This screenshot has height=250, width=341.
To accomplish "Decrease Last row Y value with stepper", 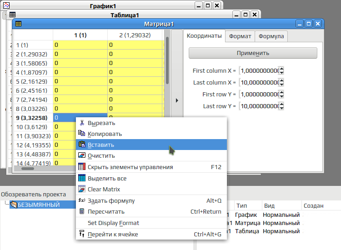I will pos(281,108).
